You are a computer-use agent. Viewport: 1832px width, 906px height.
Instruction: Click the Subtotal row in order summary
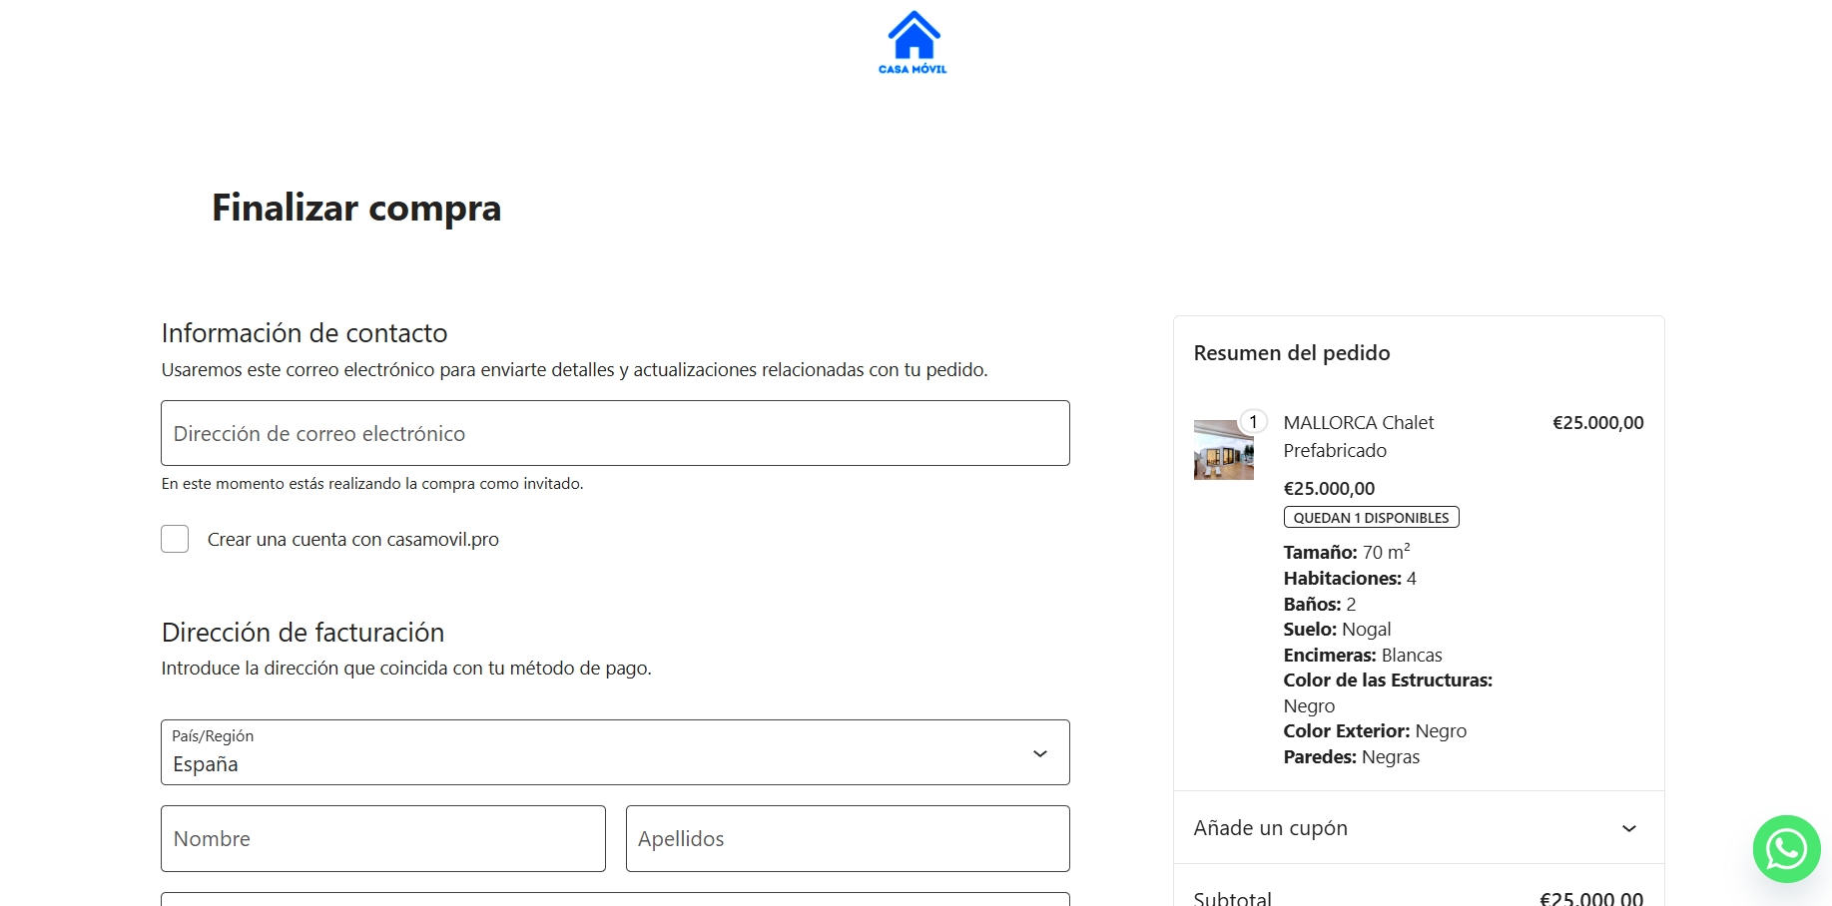point(1418,897)
